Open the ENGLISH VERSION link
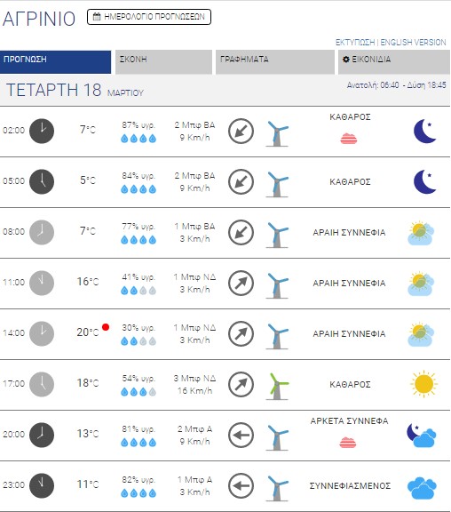Viewport: 451px width, 512px height. [x=413, y=43]
